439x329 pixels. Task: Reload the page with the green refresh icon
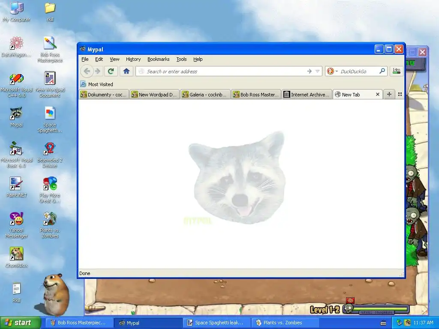111,72
